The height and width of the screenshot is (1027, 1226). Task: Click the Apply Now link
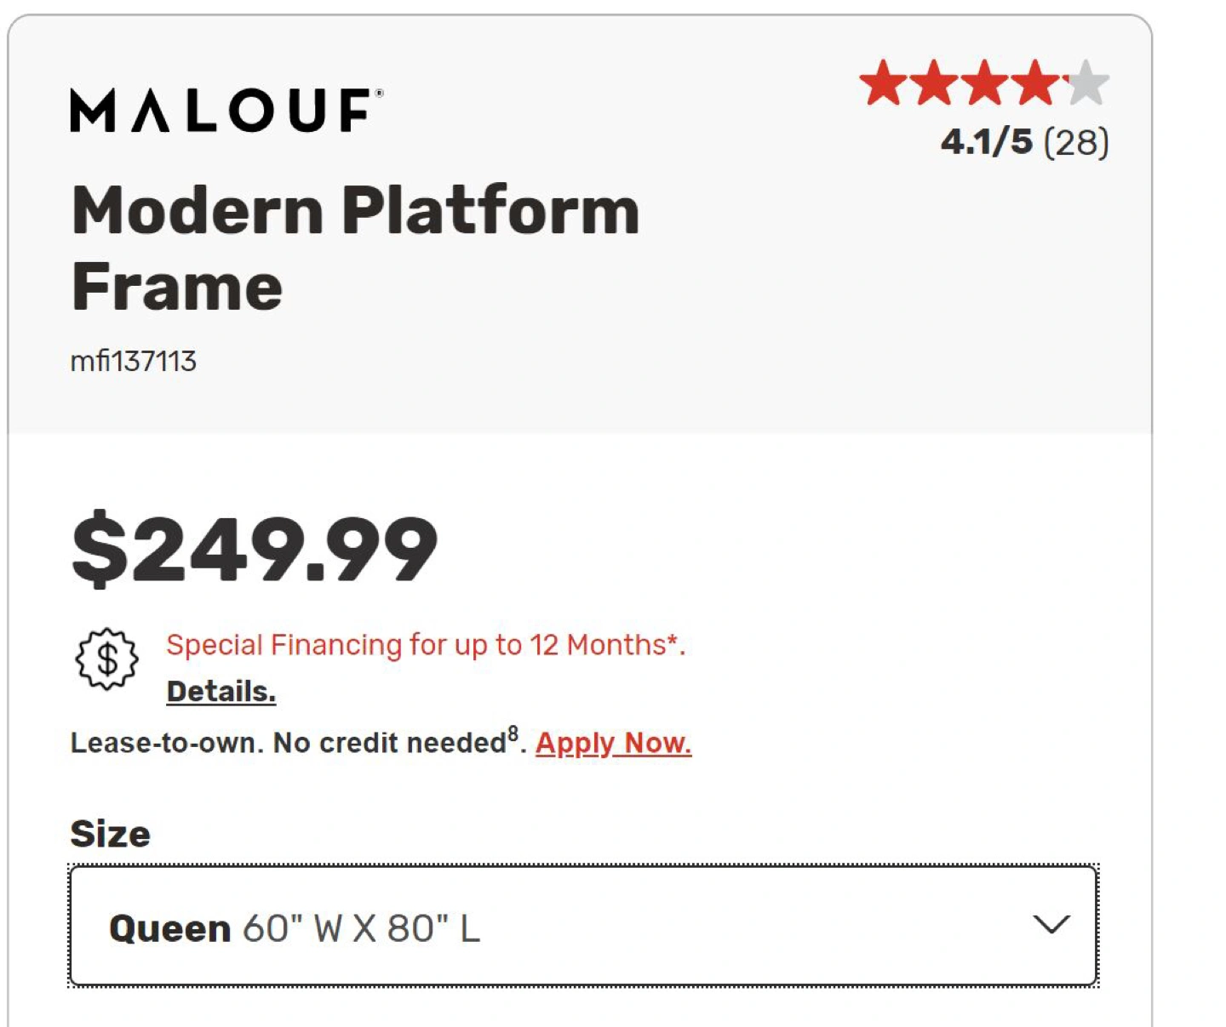pyautogui.click(x=613, y=744)
